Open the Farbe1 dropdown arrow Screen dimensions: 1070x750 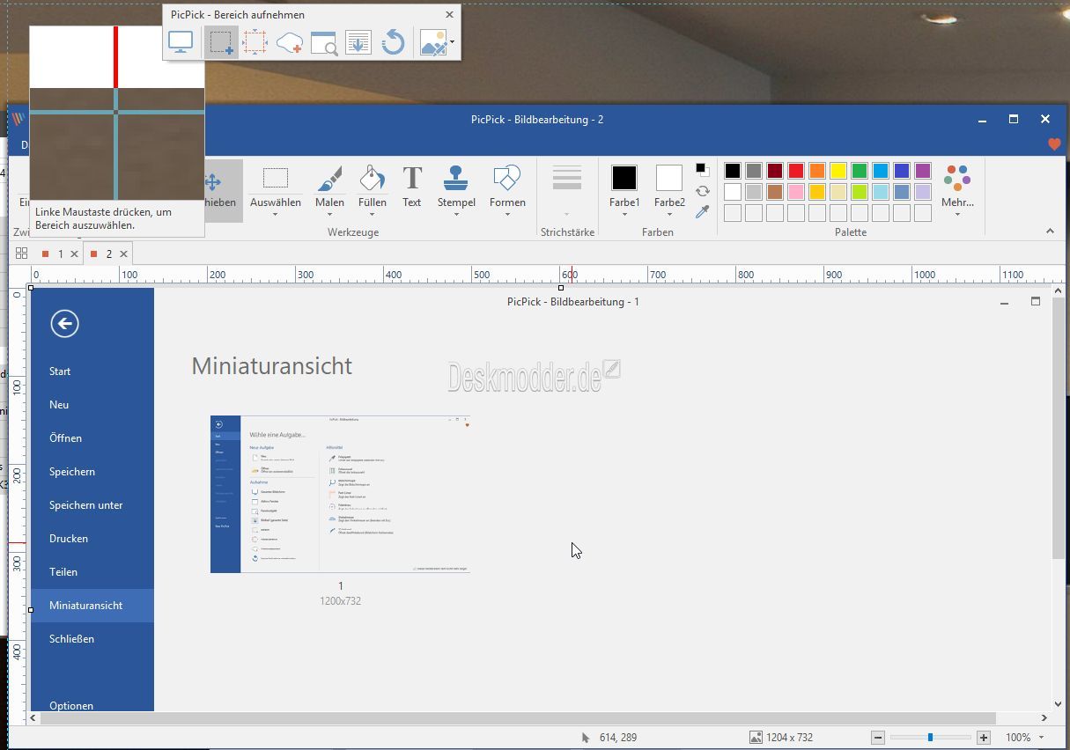(x=624, y=214)
